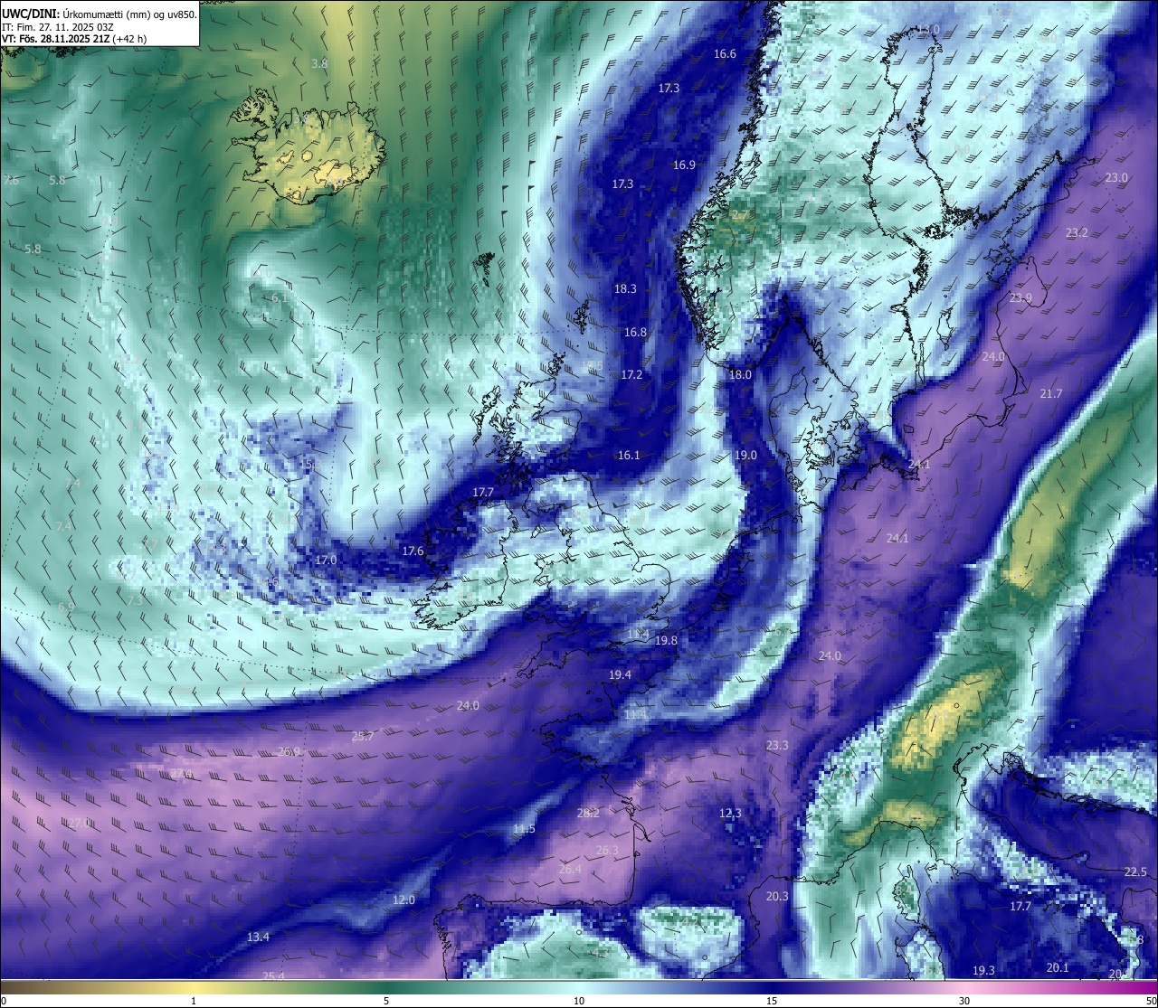Screen dimensions: 1158x1008
Task: Click the 25.4 value label
Action: 273,976
